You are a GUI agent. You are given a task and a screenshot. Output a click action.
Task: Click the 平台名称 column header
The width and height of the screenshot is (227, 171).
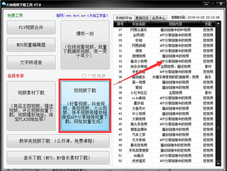(x=139, y=24)
